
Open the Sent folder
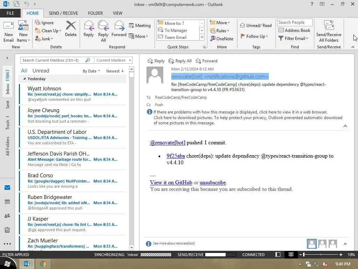tap(8, 104)
